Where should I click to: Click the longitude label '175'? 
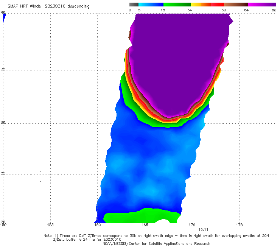point(239,225)
